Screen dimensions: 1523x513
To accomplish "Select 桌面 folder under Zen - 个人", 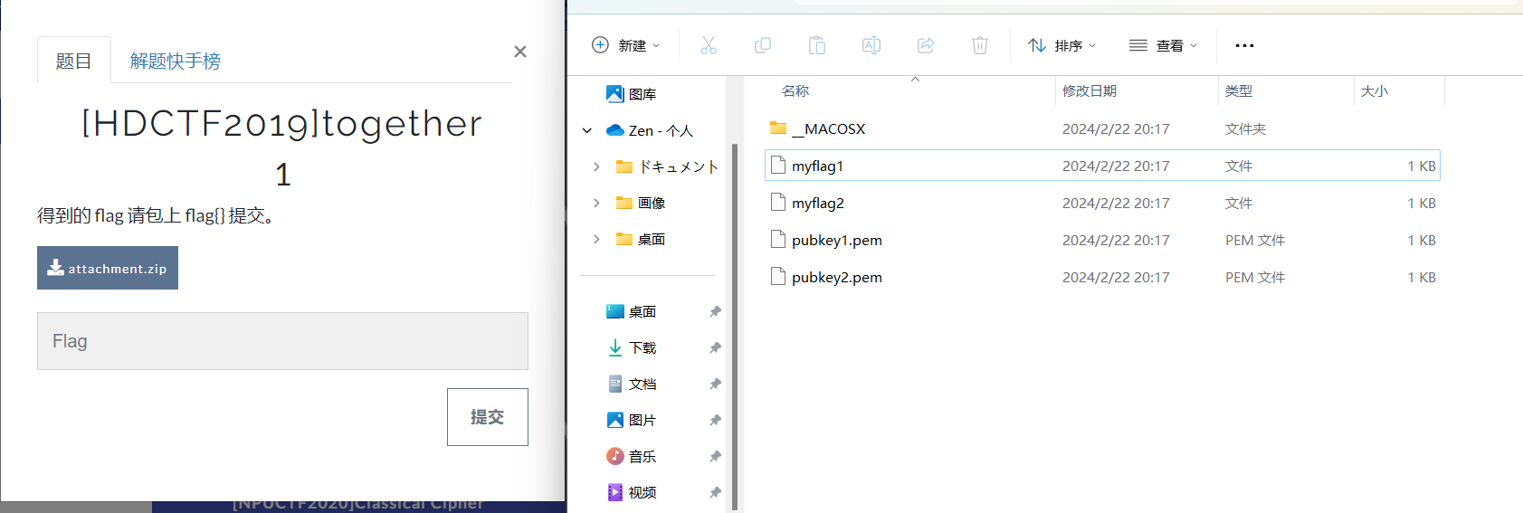I will pos(641,239).
